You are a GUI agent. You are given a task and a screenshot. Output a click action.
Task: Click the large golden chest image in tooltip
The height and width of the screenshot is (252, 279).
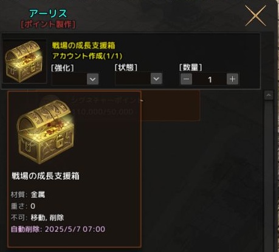tap(46, 131)
